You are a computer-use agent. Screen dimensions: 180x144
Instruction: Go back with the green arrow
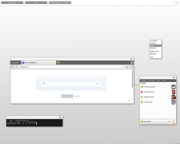(x=12, y=67)
